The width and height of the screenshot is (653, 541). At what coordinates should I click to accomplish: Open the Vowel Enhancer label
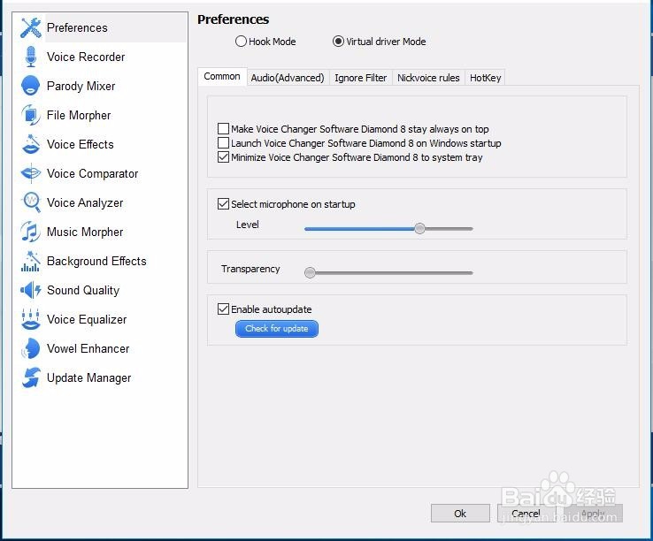(88, 348)
